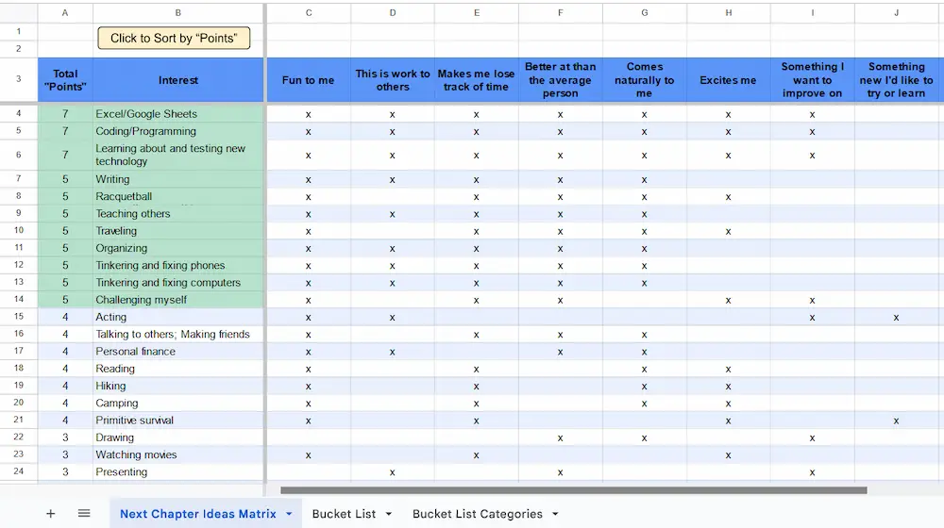
Task: Select the "Fun to me" header cell
Action: pos(308,80)
